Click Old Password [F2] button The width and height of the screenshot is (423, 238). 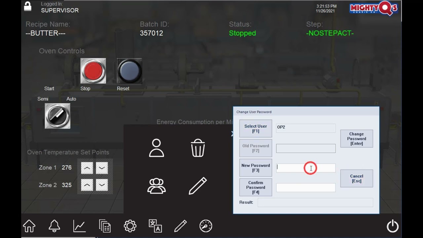click(x=255, y=148)
